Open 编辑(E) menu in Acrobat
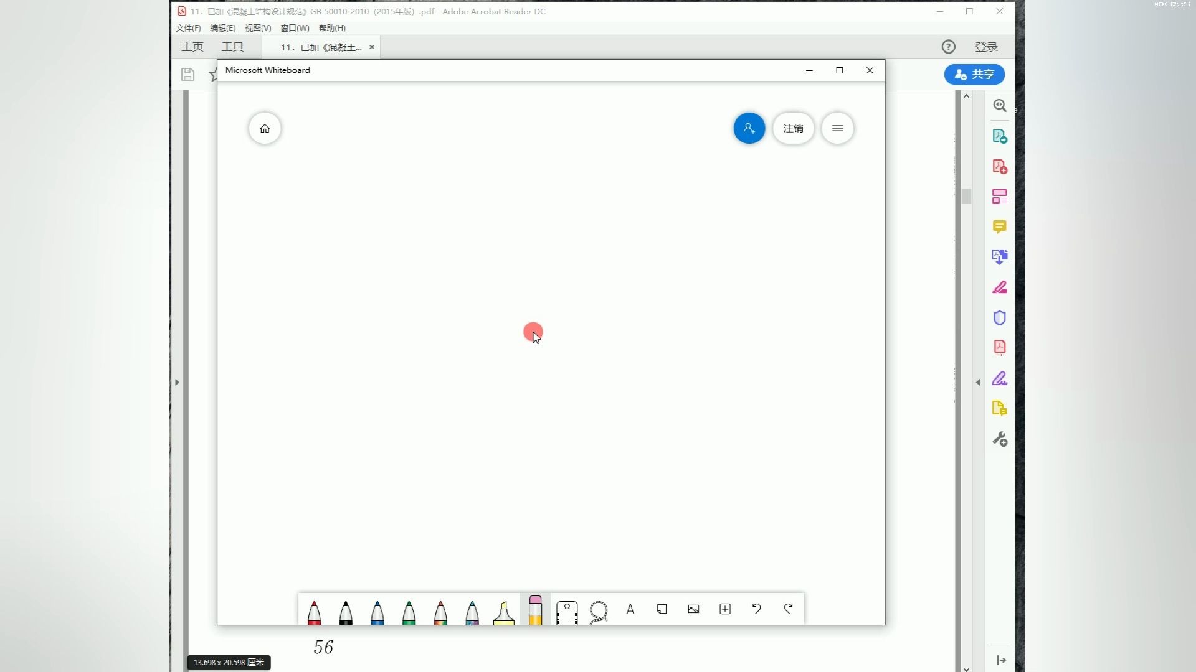 coord(222,28)
